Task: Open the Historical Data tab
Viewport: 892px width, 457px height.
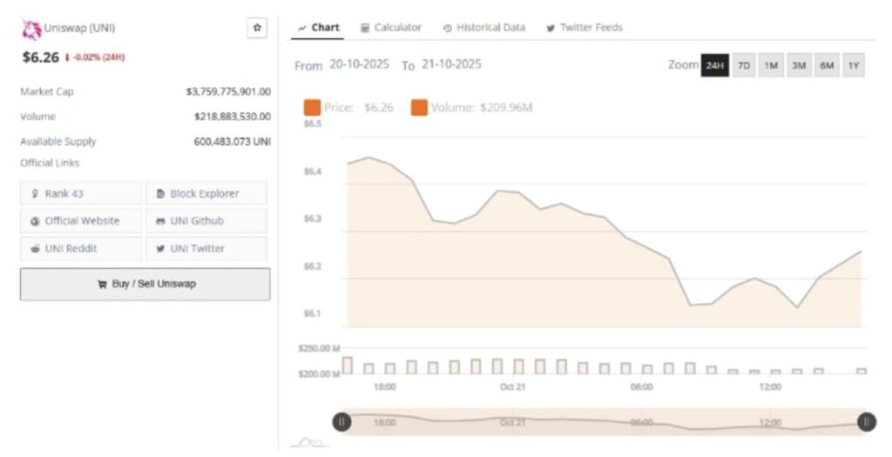Action: pyautogui.click(x=483, y=28)
